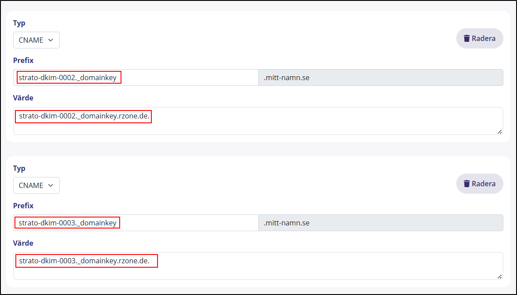The height and width of the screenshot is (295, 517).
Task: Click the chevron arrow in the second CNAME selector
Action: [x=51, y=185]
